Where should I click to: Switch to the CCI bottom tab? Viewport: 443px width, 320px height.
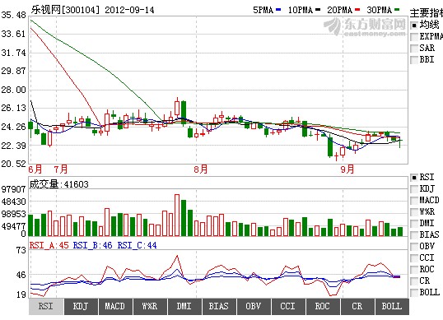(x=288, y=307)
